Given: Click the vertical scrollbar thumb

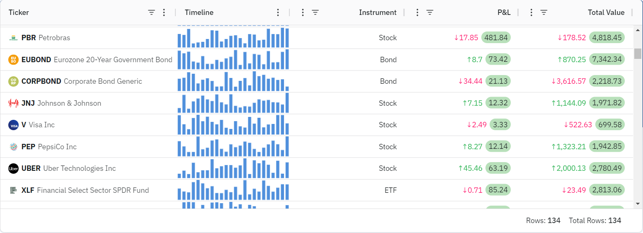Looking at the screenshot, I should [638, 54].
